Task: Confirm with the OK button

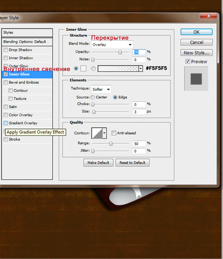Action: [196, 32]
